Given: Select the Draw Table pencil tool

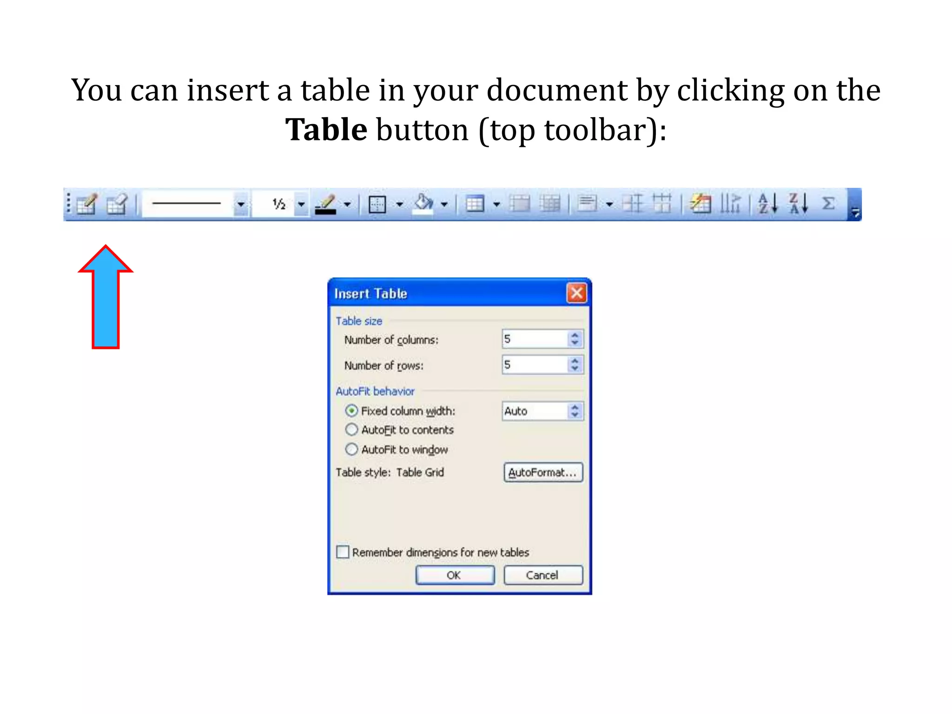Looking at the screenshot, I should [86, 204].
